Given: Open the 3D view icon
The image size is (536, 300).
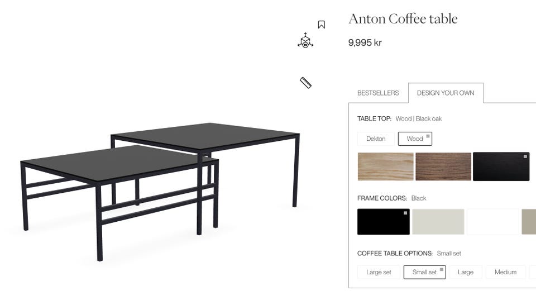Looking at the screenshot, I should pyautogui.click(x=305, y=40).
